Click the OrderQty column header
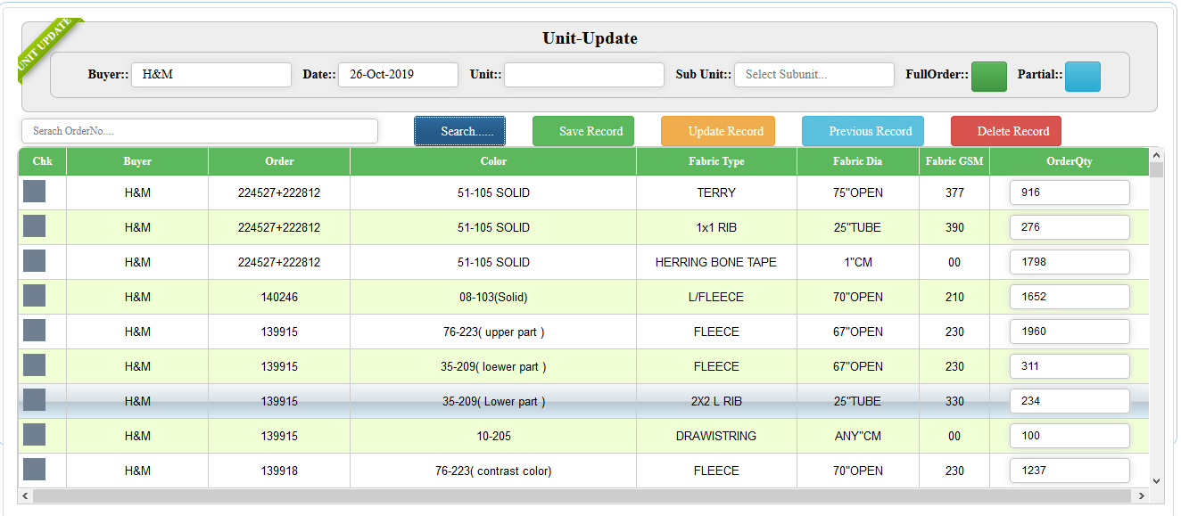1181x516 pixels. (1070, 161)
